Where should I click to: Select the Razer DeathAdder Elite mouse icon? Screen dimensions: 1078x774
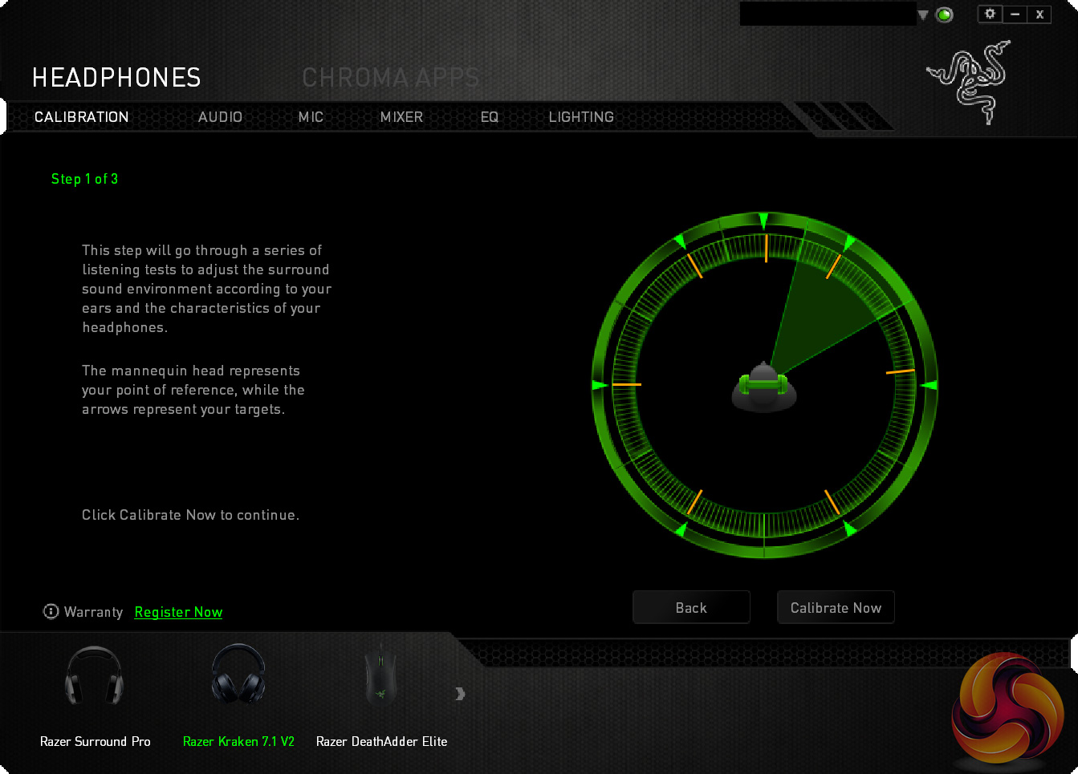[x=381, y=675]
